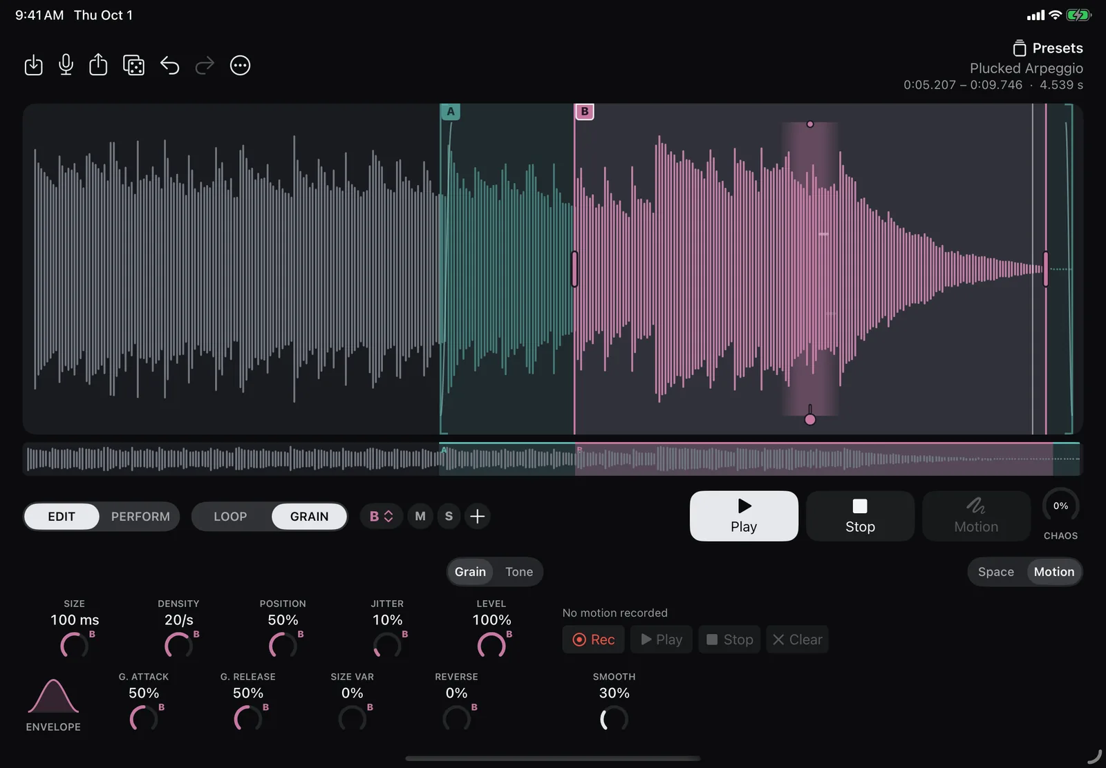Image resolution: width=1106 pixels, height=768 pixels.
Task: Toggle the M mute button
Action: point(420,517)
